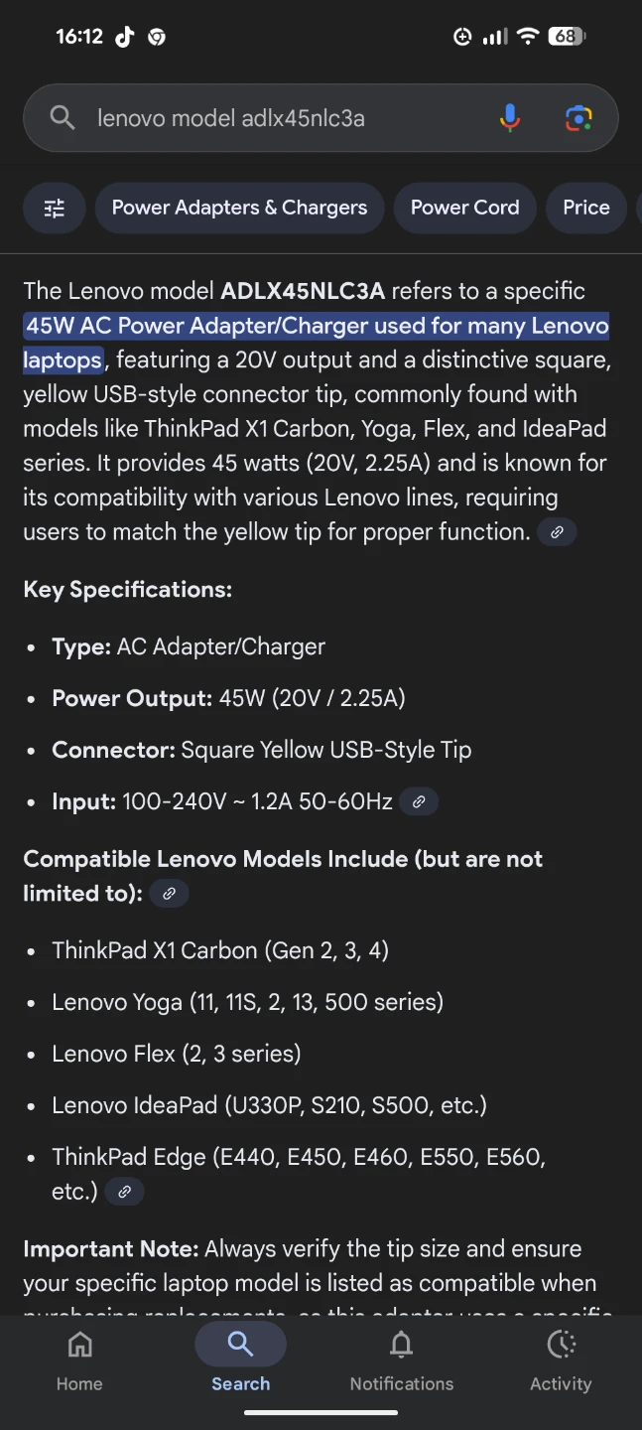Select the Price filter chip
642x1430 pixels.
[586, 208]
